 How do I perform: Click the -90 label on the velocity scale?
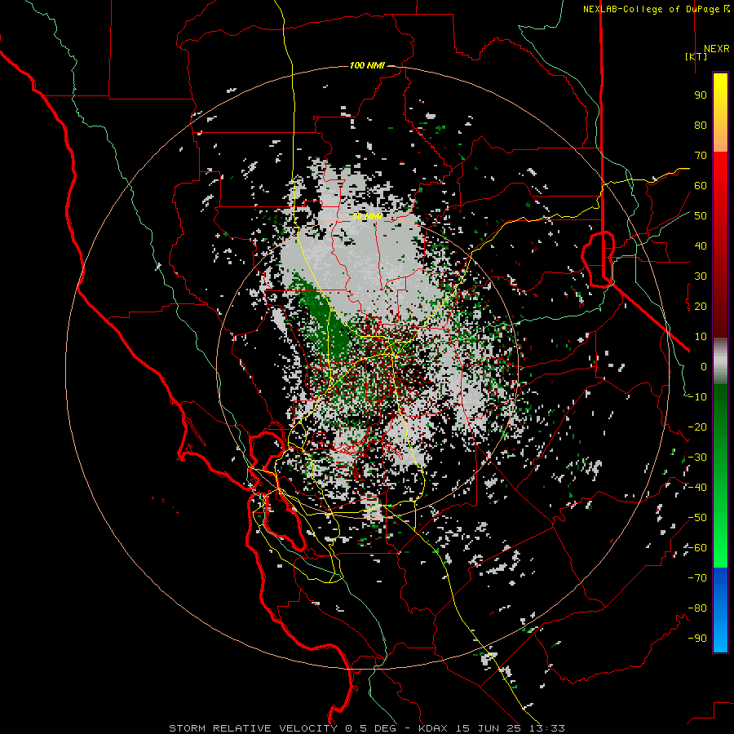697,639
